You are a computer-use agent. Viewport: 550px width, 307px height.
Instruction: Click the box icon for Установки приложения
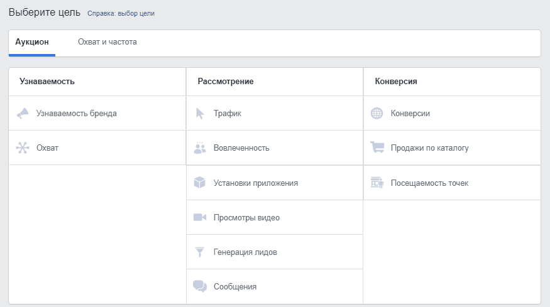click(x=200, y=183)
